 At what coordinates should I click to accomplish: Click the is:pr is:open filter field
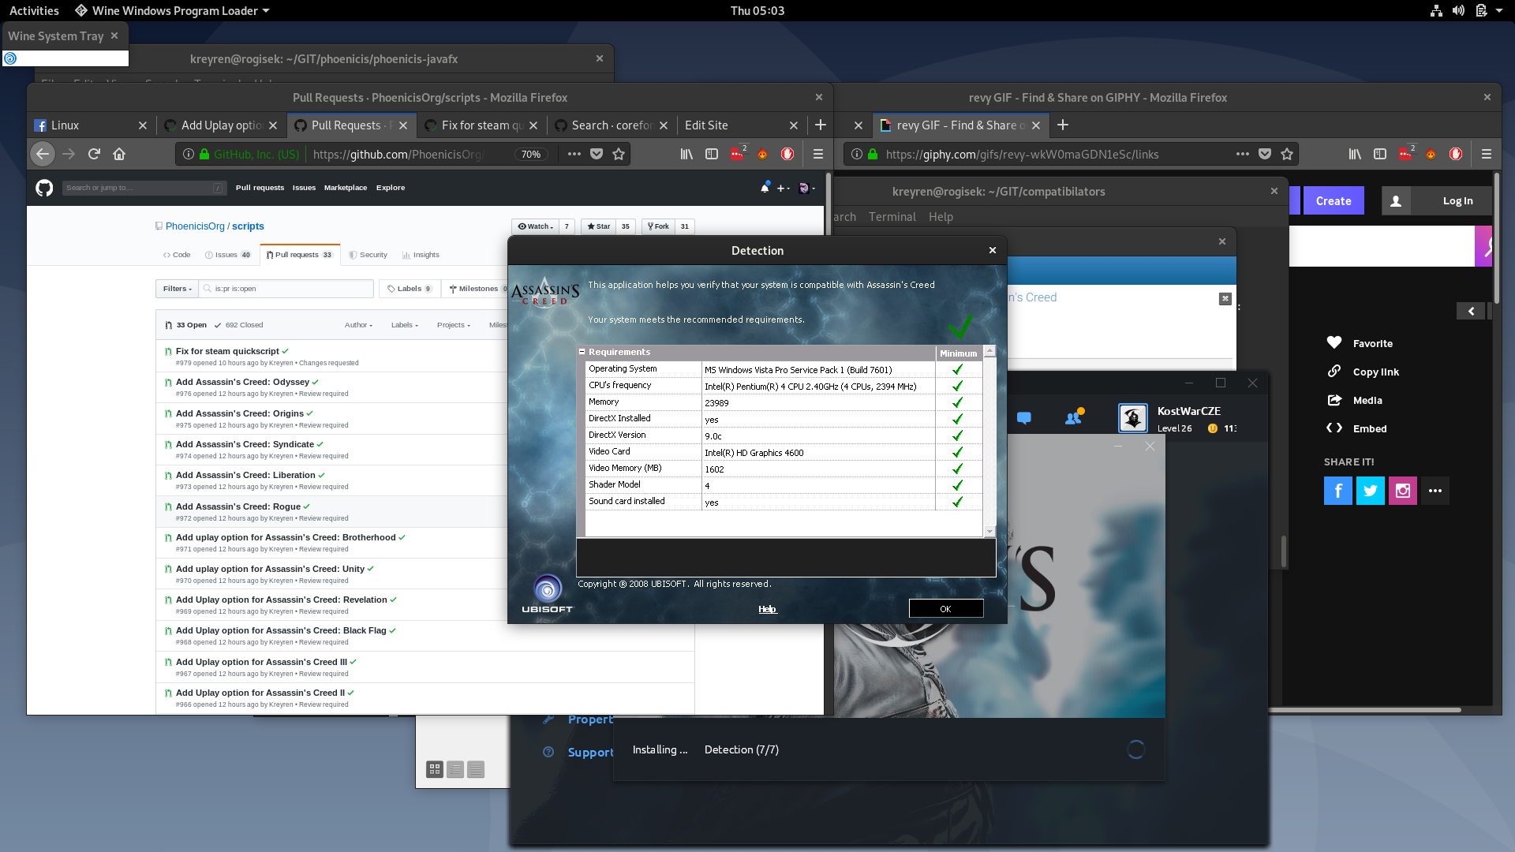click(286, 289)
